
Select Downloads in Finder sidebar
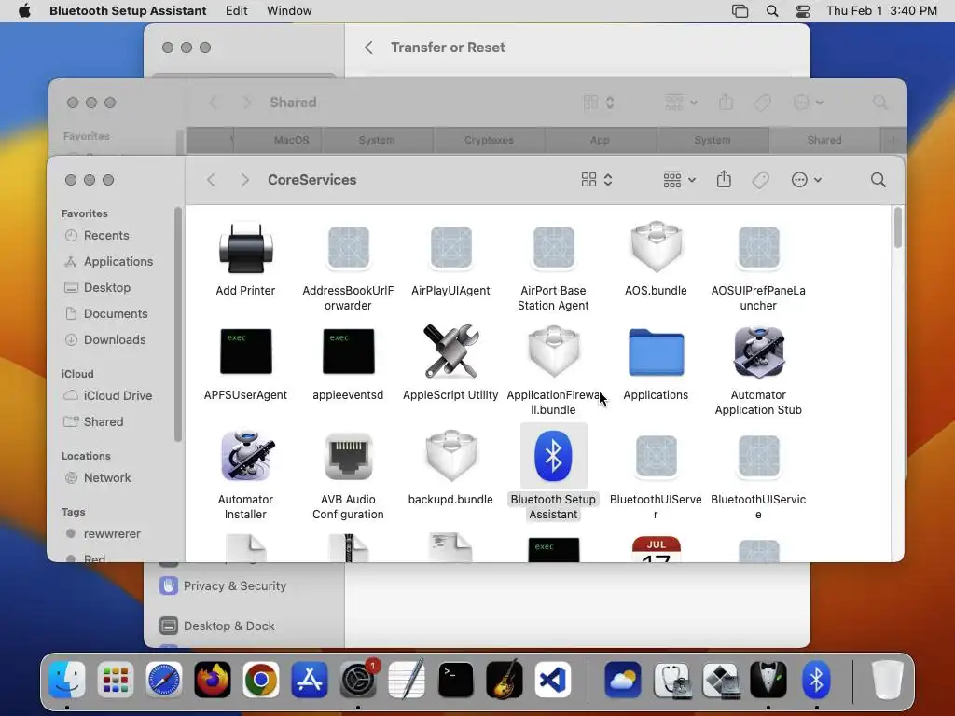pyautogui.click(x=115, y=340)
